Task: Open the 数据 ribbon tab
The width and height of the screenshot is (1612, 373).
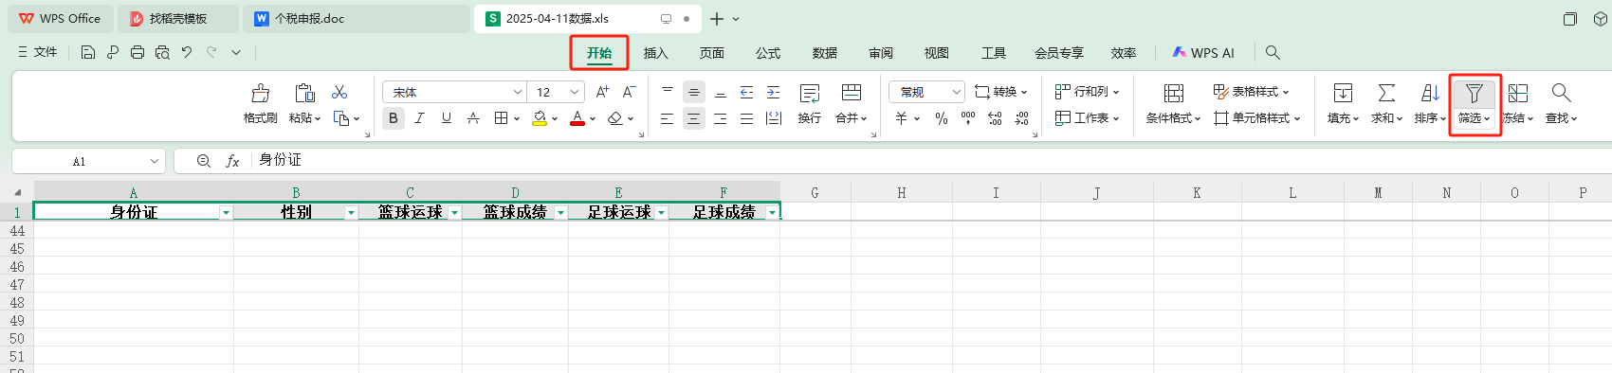Action: click(825, 53)
